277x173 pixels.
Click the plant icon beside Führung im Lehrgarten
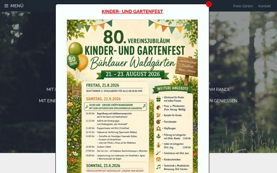[x=158, y=136]
